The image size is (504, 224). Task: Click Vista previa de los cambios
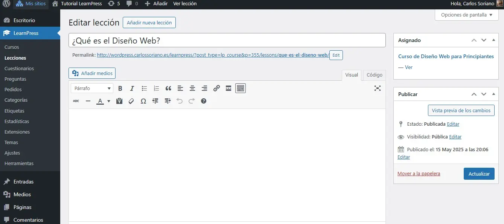click(x=461, y=110)
